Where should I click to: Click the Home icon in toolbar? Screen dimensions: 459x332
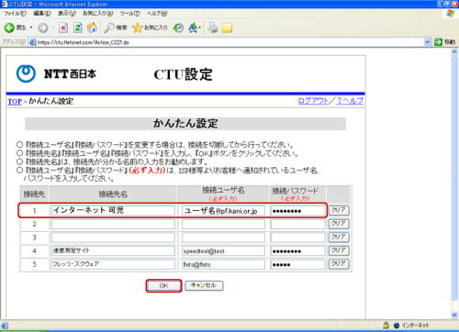(x=92, y=28)
